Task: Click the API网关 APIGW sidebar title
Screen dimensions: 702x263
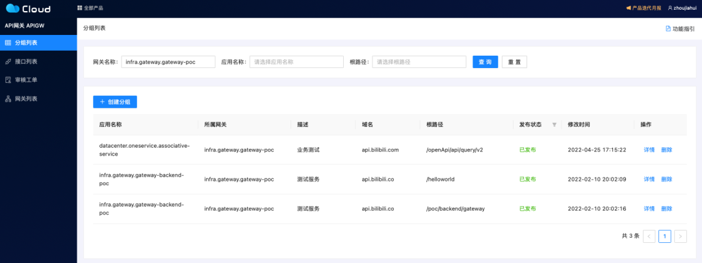Action: 24,26
